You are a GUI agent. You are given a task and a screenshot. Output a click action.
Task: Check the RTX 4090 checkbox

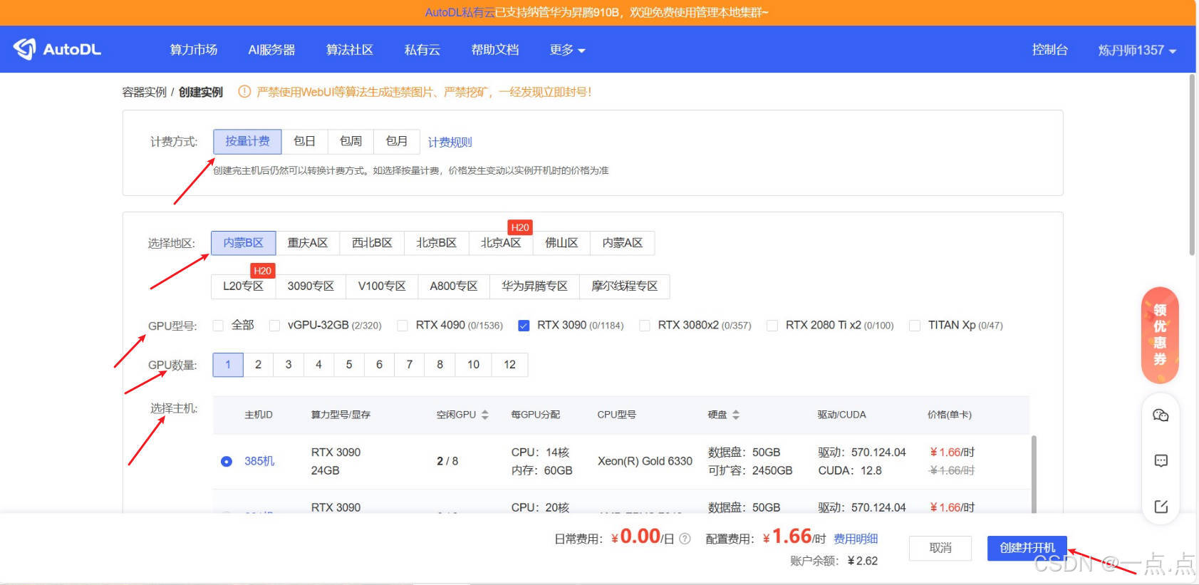(x=403, y=326)
